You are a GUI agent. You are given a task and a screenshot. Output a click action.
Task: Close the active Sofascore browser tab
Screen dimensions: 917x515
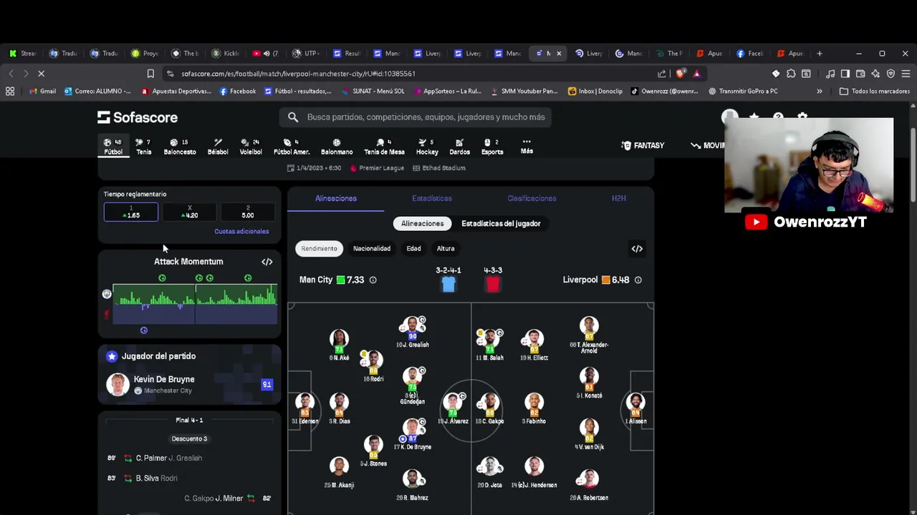coord(559,54)
